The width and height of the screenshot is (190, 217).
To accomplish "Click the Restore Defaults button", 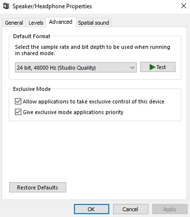I will pos(38,188).
